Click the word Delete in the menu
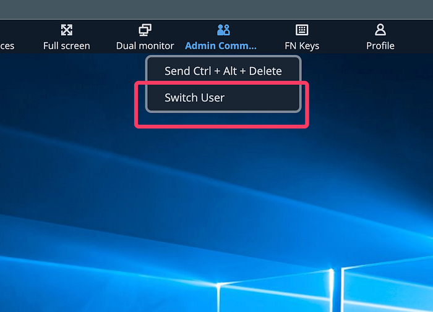Screen dimensions: 433x312 tap(265, 71)
